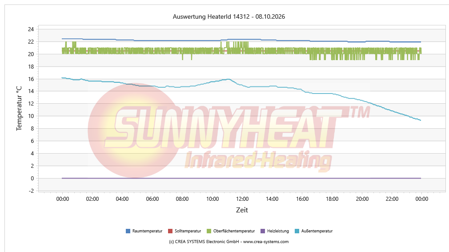Click the 12:00 time axis label

tap(242, 199)
